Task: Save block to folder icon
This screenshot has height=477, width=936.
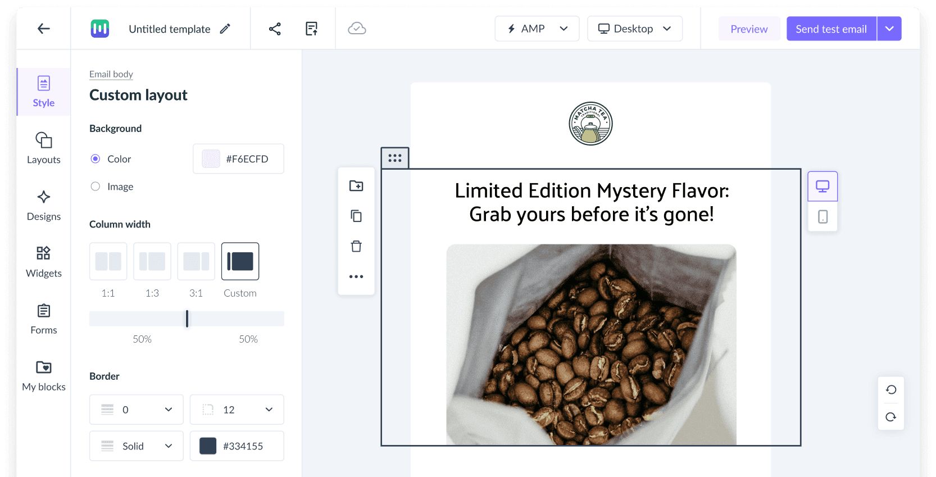Action: click(x=356, y=186)
